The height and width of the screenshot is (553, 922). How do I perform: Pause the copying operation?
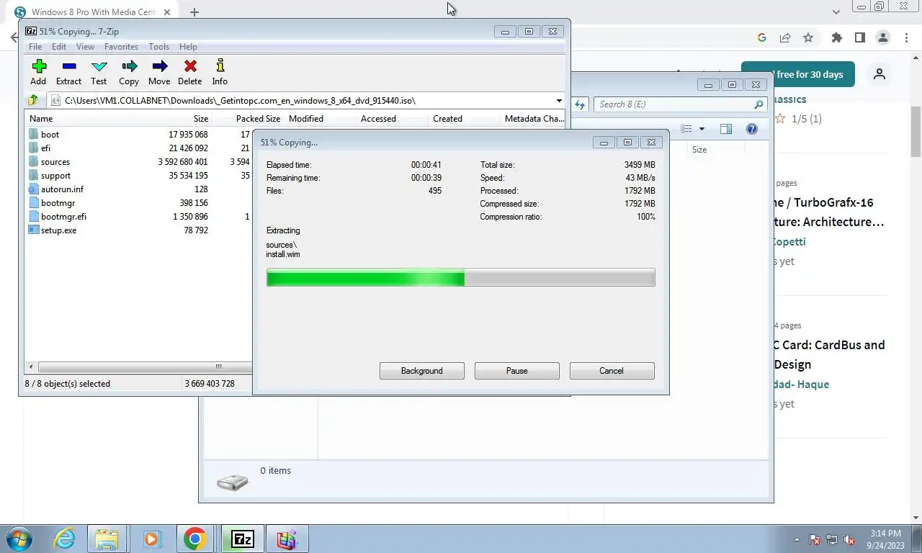coord(516,371)
